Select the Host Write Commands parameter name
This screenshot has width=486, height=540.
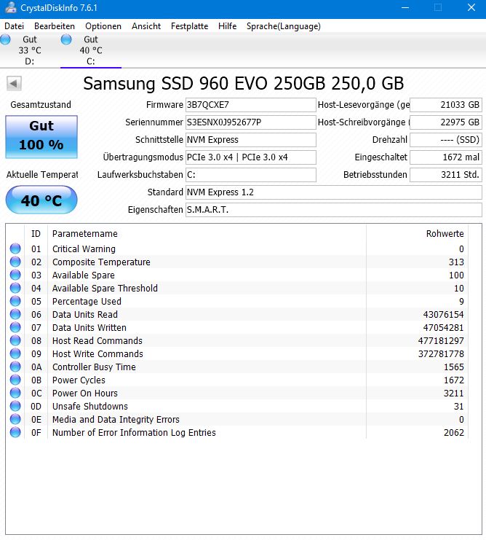97,353
